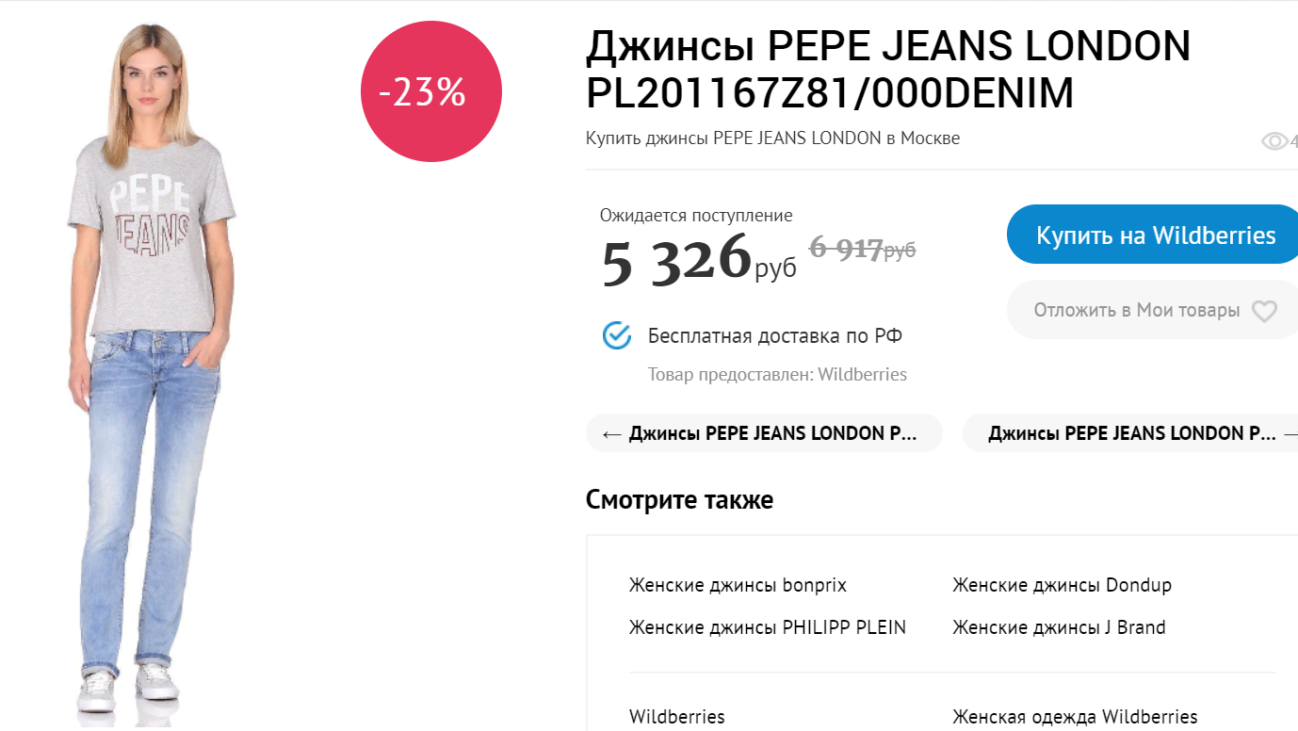Screen dimensions: 1298x731
Task: Open Женские джинсы PHILIPP PLEIN link
Action: 767,627
